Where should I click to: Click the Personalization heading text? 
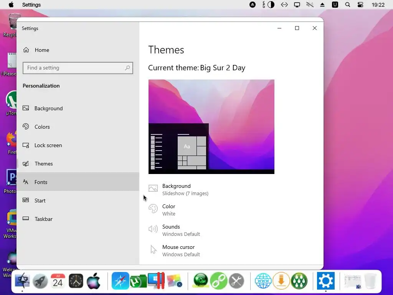pos(41,86)
